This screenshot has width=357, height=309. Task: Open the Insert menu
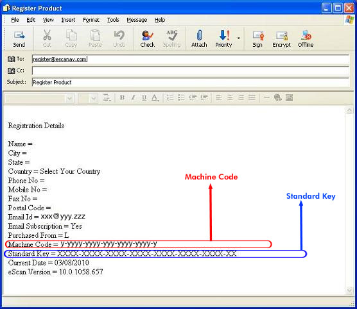(x=68, y=20)
